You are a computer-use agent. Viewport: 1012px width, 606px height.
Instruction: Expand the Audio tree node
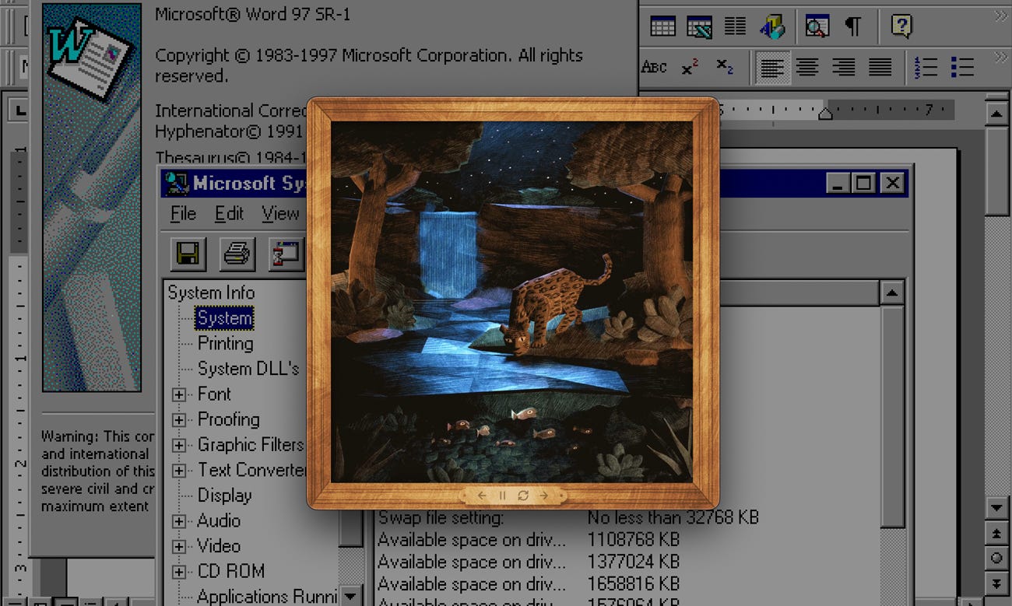(x=180, y=521)
